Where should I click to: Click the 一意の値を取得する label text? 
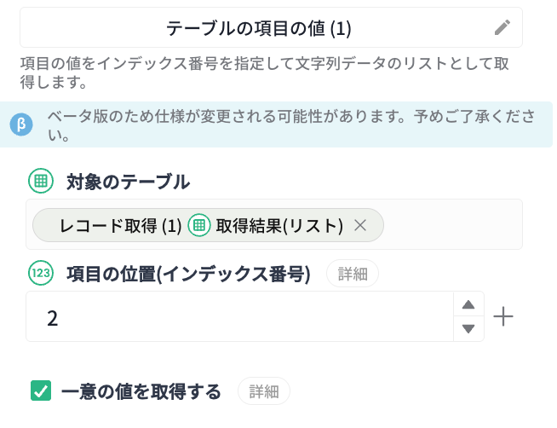141,392
